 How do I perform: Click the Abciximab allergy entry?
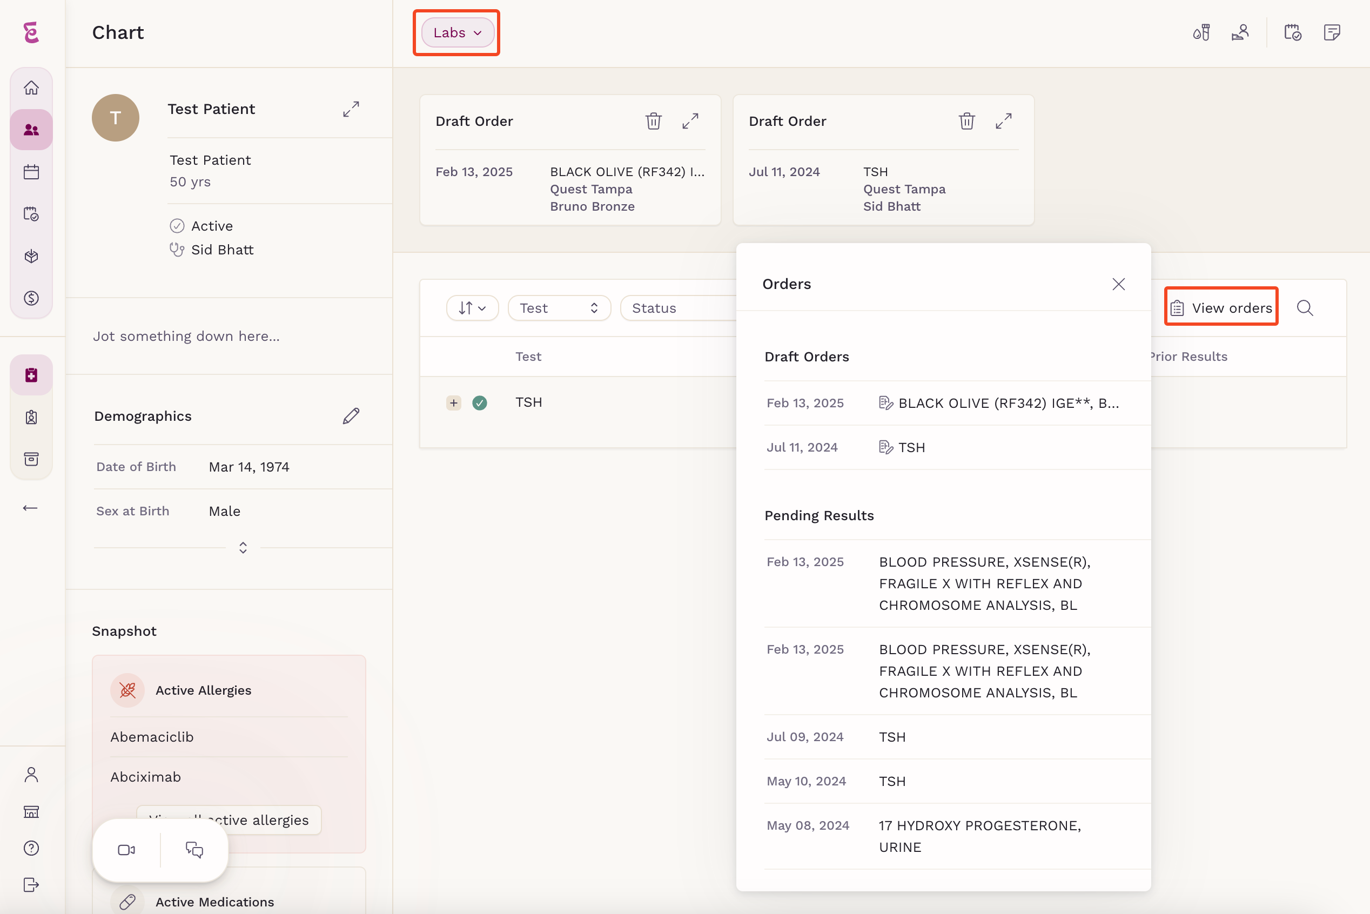146,777
